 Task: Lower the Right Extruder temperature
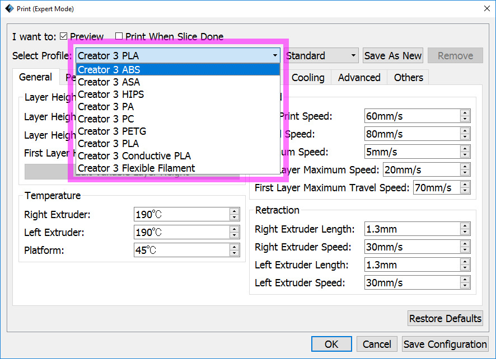click(235, 218)
